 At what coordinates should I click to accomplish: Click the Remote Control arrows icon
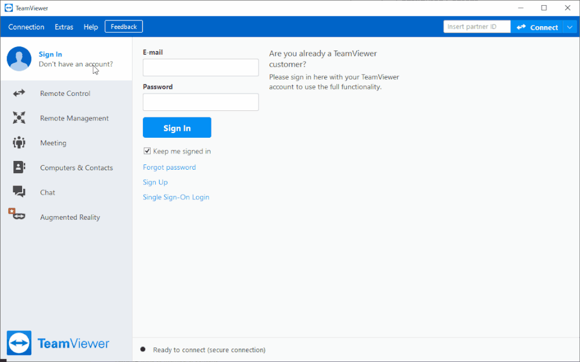19,93
